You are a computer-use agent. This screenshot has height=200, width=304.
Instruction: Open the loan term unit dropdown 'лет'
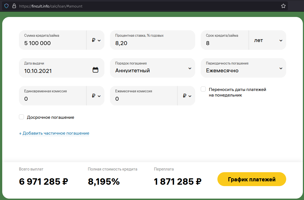pos(268,40)
